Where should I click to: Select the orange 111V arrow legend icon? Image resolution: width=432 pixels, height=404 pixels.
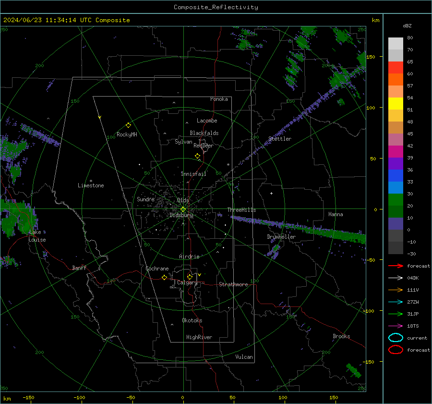point(396,290)
